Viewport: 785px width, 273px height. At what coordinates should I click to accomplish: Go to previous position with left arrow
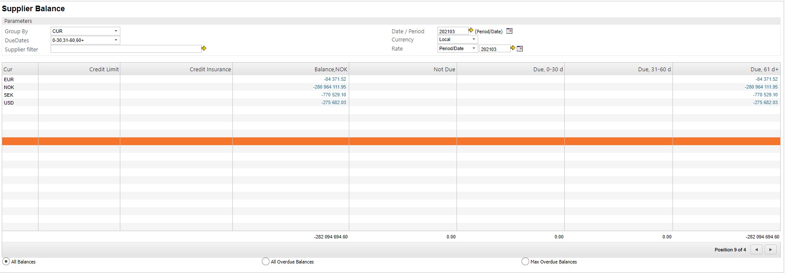[x=756, y=250]
